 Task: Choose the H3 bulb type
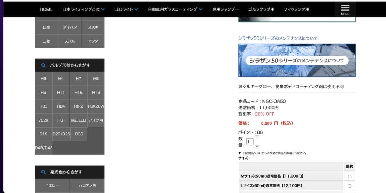coord(44,79)
